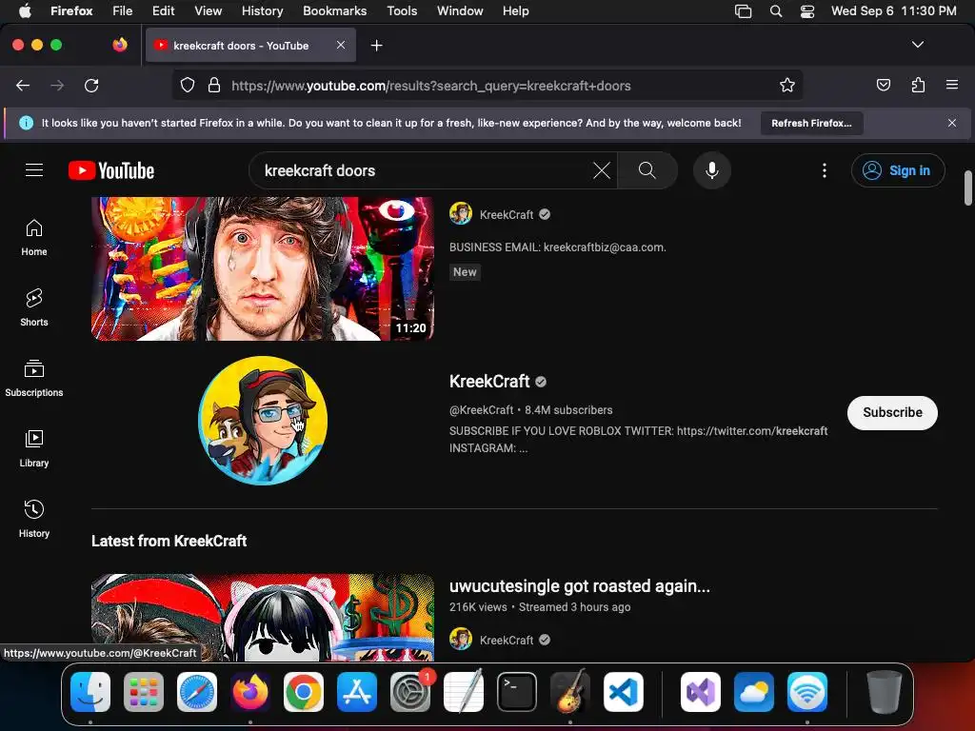Screen dimensions: 975x731
Task: Open Subscriptions in the sidebar
Action: point(34,378)
